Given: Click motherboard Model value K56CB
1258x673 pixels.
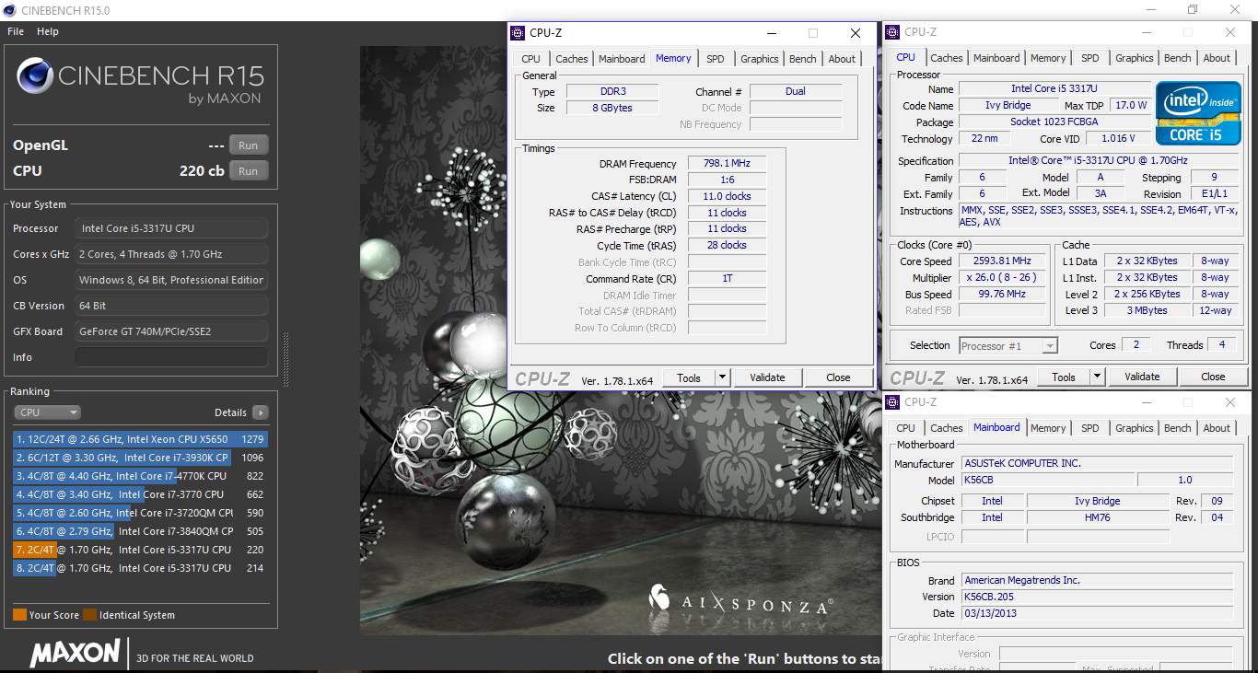Looking at the screenshot, I should (x=1048, y=480).
